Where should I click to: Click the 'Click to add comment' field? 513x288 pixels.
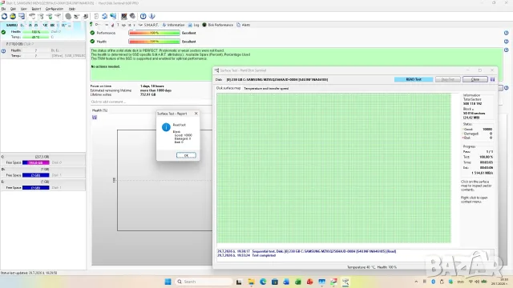(x=151, y=102)
